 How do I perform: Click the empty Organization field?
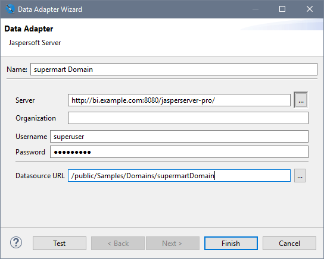(x=188, y=118)
